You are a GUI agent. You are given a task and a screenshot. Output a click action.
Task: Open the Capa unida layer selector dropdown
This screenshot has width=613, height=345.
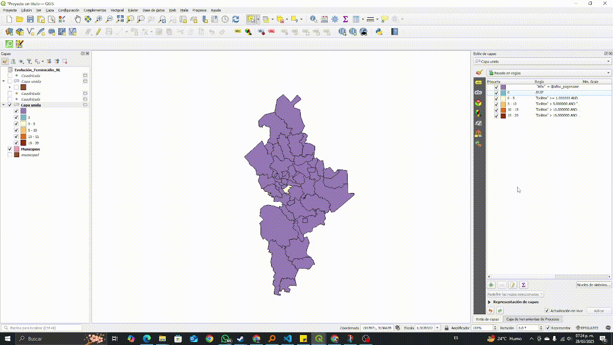pyautogui.click(x=542, y=61)
